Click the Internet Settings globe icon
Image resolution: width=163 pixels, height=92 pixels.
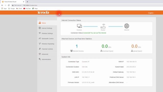click(x=40, y=28)
